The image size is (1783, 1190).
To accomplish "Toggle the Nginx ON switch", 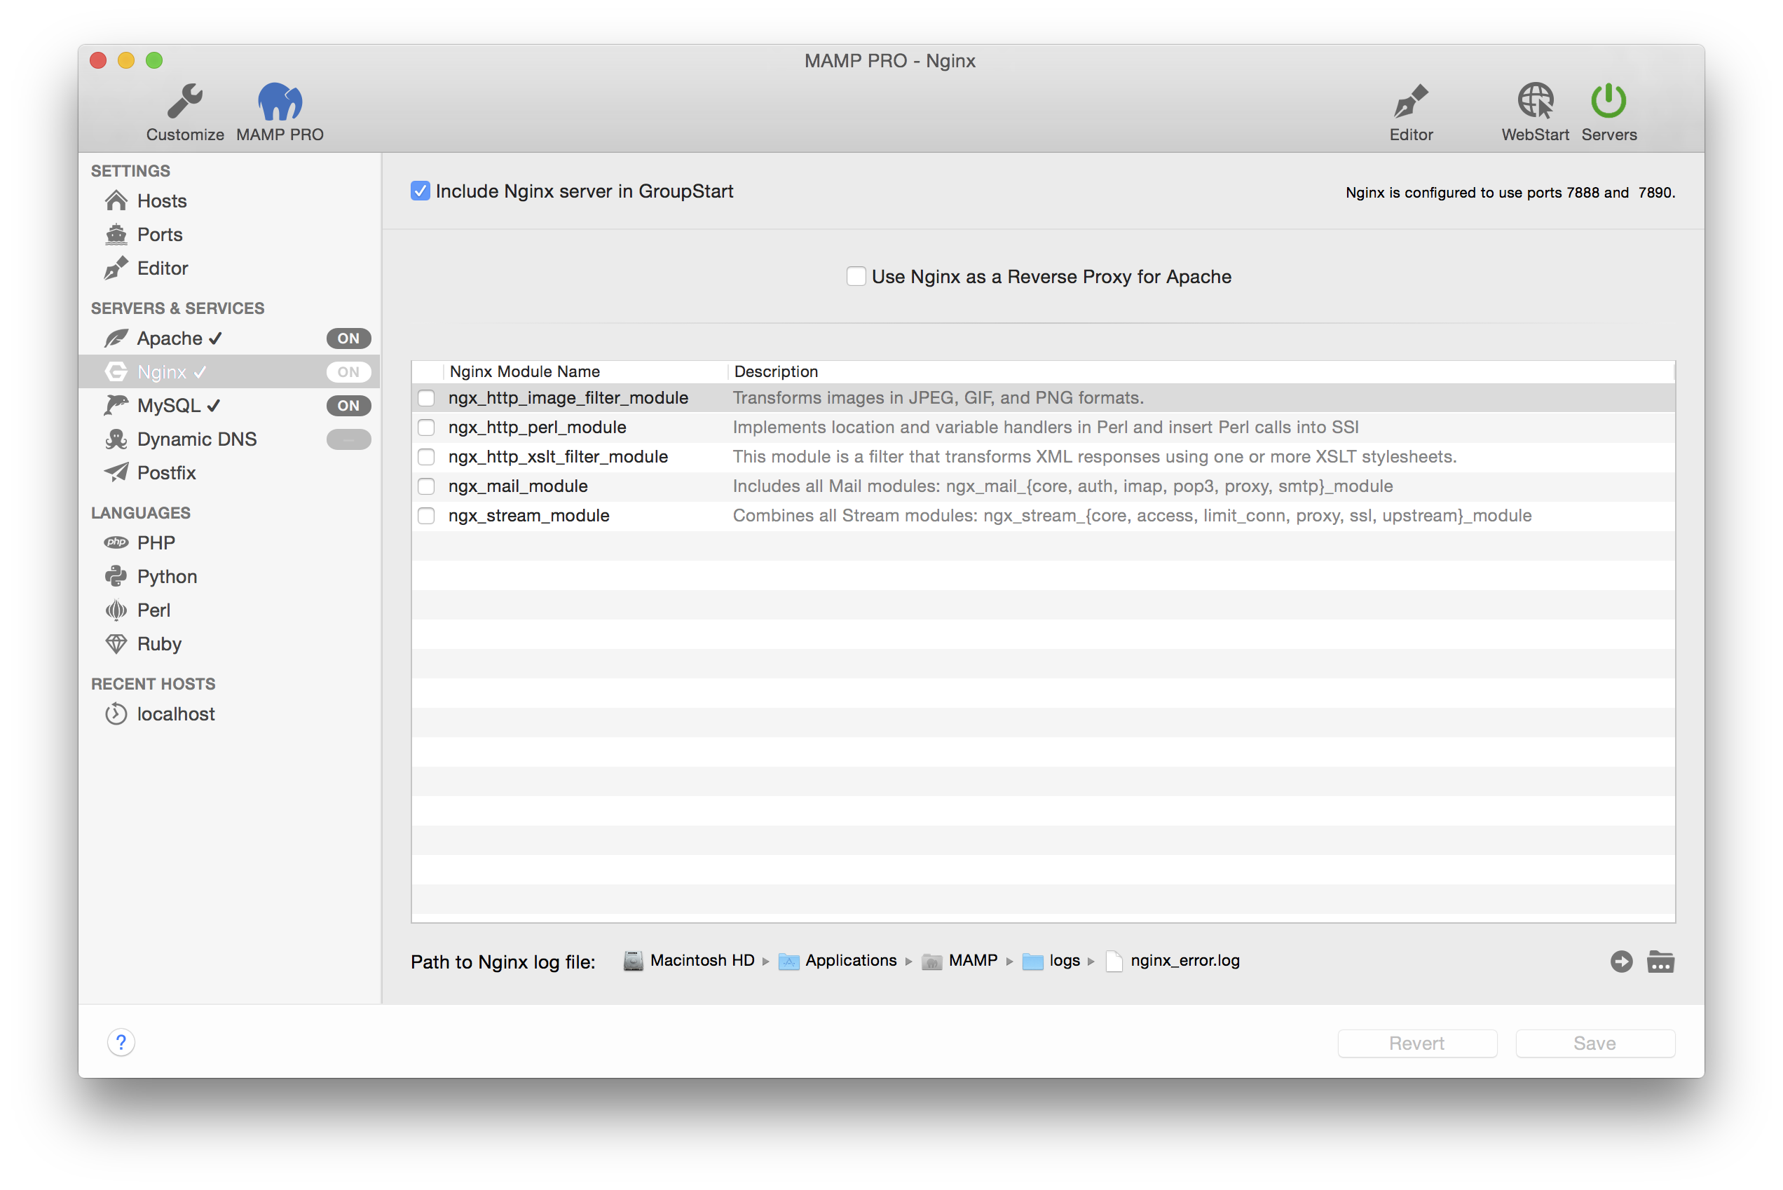I will coord(348,372).
